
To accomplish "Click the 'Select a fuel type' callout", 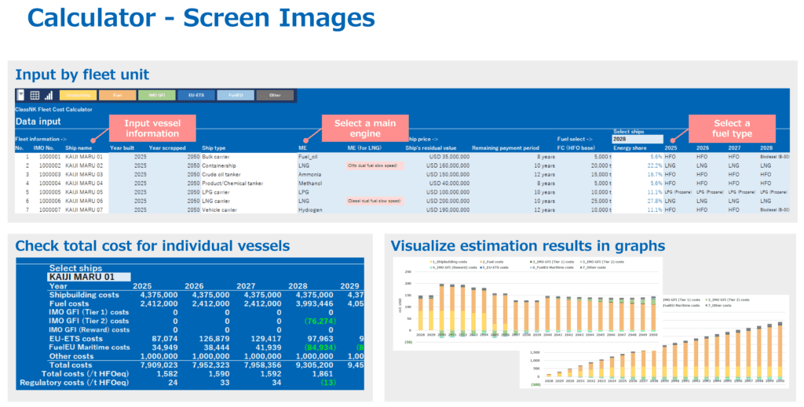I will pyautogui.click(x=732, y=128).
